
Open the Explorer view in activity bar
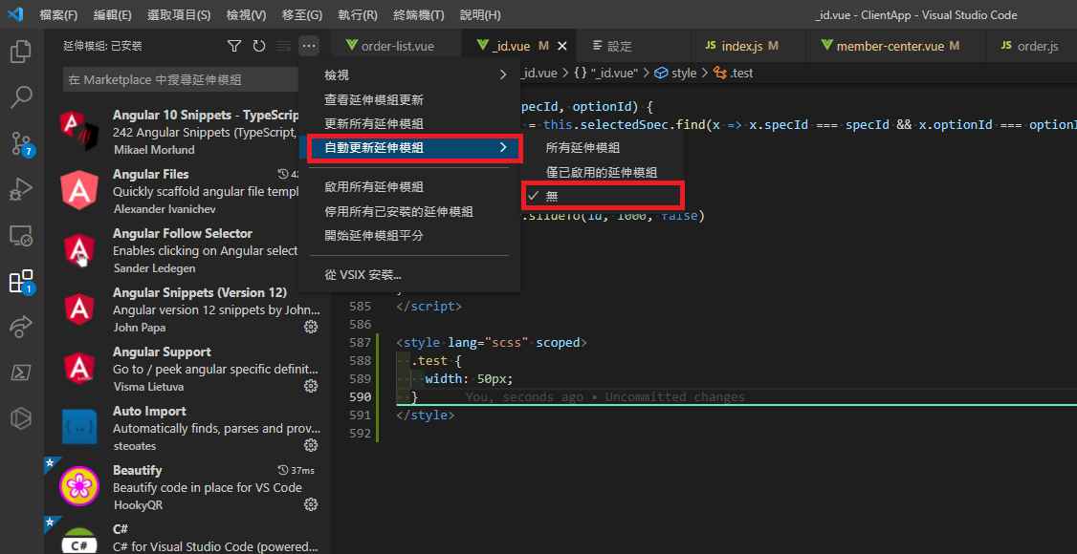pyautogui.click(x=21, y=51)
